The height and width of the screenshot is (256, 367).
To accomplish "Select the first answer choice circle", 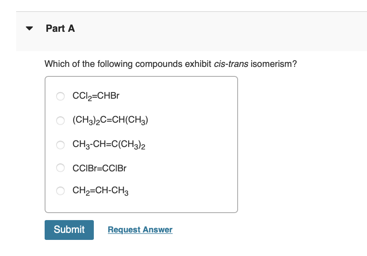I will click(x=60, y=96).
